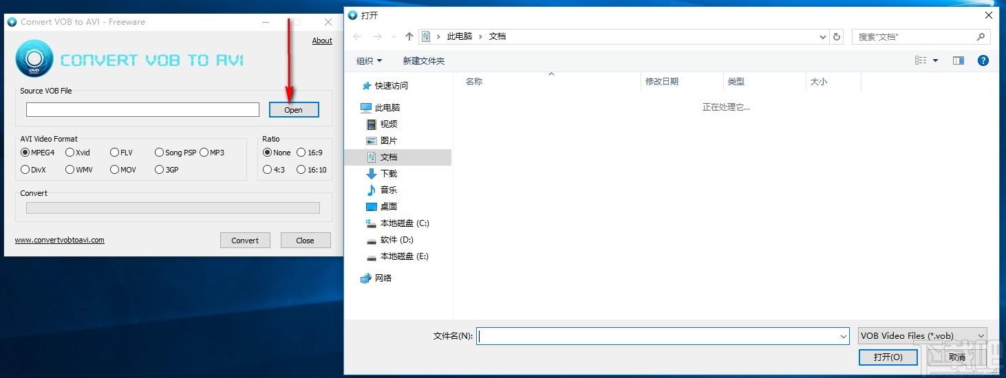1006x378 pixels.
Task: Open the Organize (组织) menu
Action: [x=369, y=60]
